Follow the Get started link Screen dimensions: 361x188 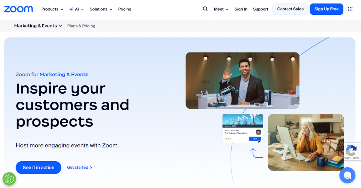click(x=80, y=167)
